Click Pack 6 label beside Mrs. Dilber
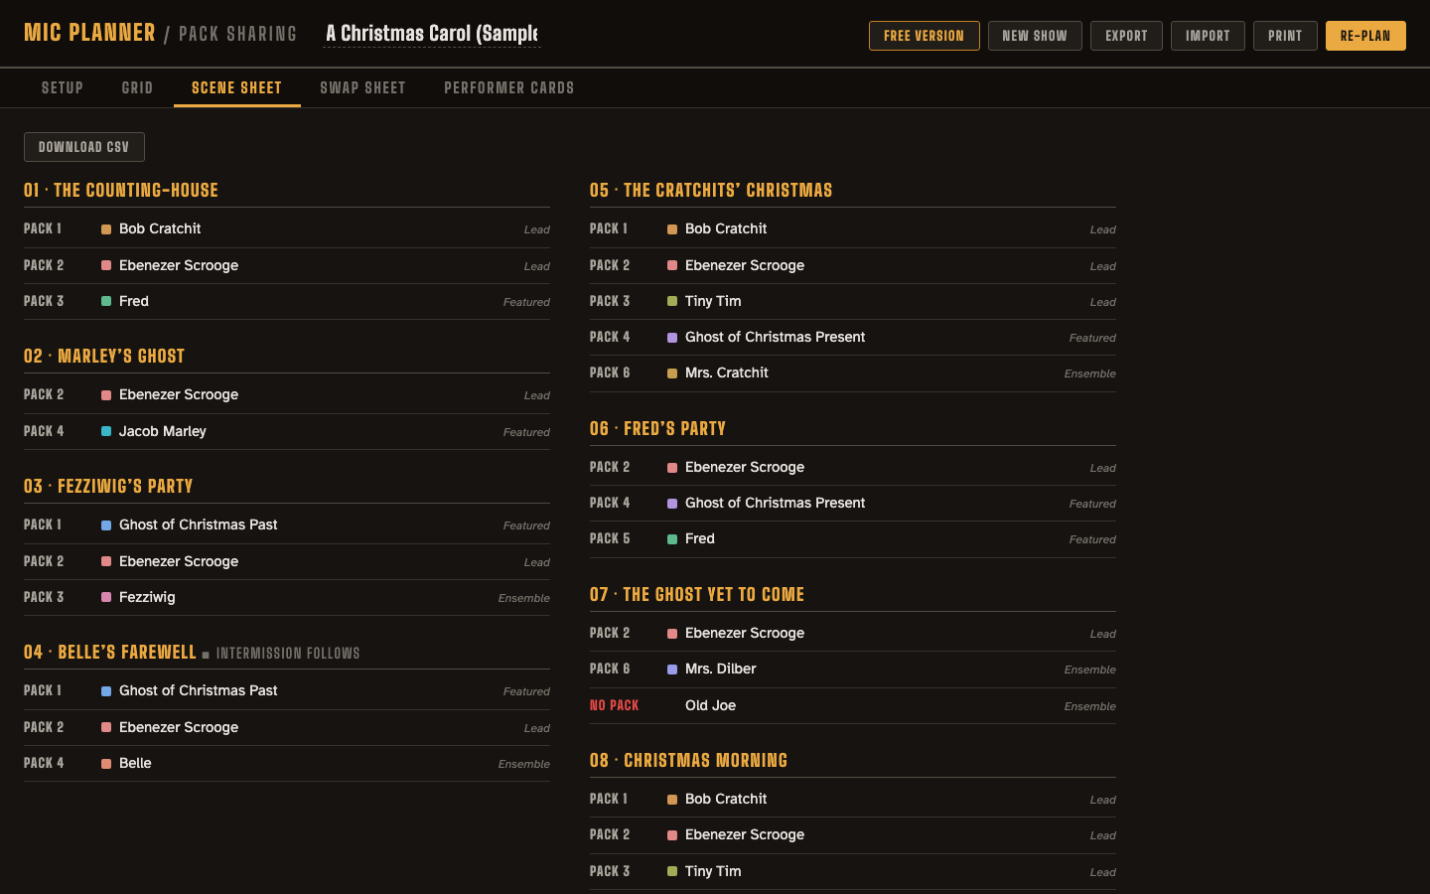Viewport: 1430px width, 894px height. click(x=610, y=669)
